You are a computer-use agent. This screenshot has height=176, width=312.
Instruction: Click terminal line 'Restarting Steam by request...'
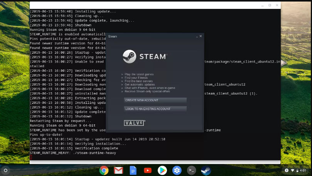click(x=60, y=121)
